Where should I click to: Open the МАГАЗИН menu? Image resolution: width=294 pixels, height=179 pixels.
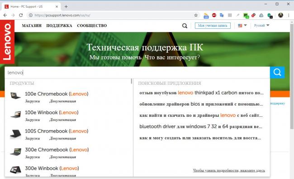pos(32,26)
